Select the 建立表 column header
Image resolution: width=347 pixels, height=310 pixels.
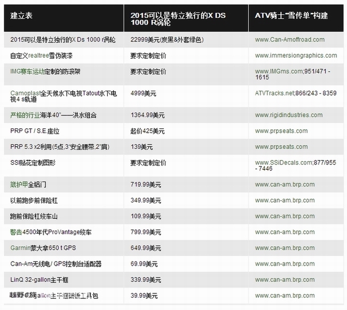coord(64,18)
